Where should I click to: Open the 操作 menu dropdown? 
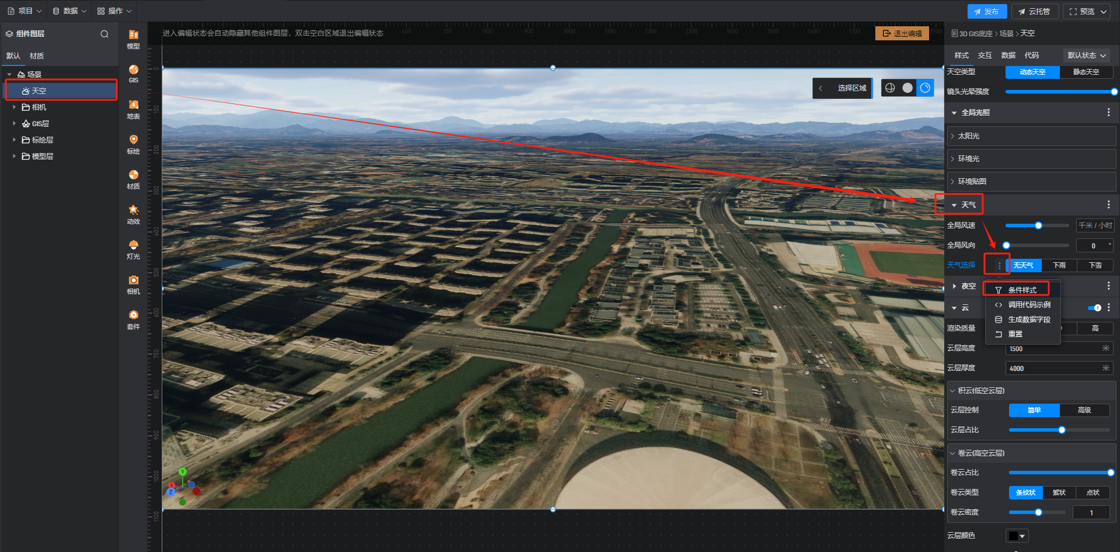(114, 11)
